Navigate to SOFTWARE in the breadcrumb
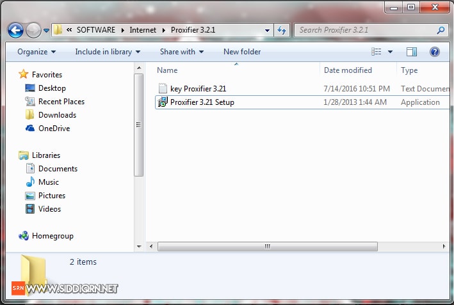 [x=96, y=30]
